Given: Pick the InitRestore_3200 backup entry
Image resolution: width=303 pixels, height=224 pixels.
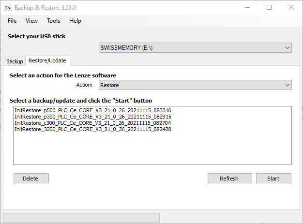Looking at the screenshot, I should [93, 129].
